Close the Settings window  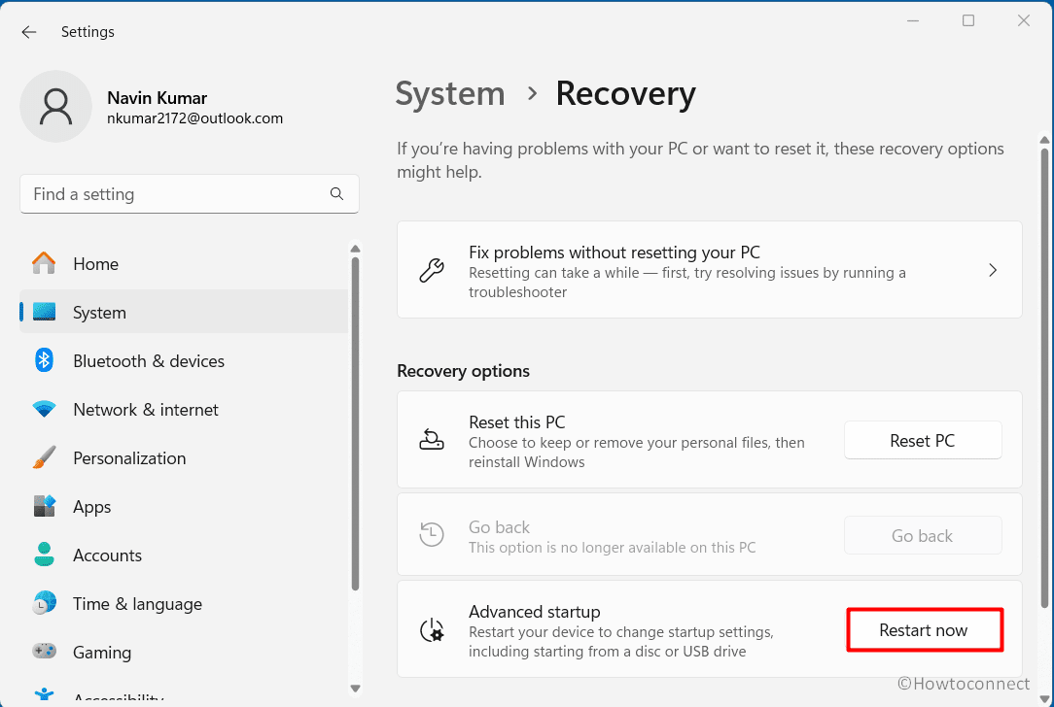point(1024,20)
